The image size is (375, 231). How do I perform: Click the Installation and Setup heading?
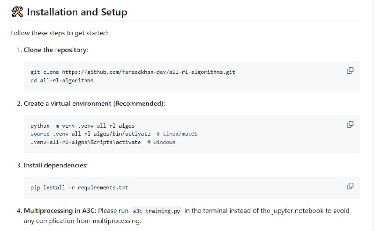(77, 12)
